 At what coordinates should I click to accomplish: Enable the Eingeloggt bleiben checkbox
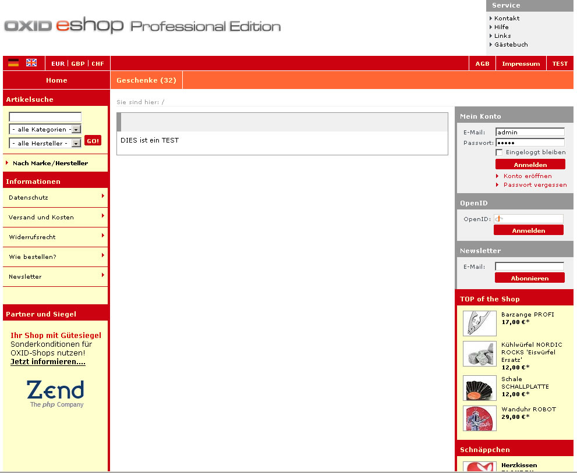point(499,152)
